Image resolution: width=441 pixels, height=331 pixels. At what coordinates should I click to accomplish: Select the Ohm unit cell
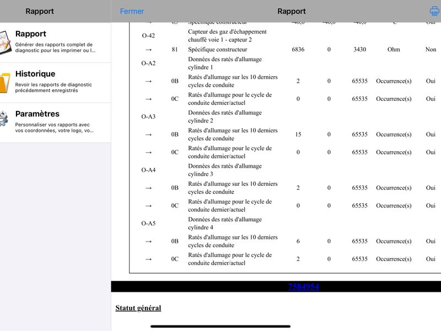click(x=394, y=49)
